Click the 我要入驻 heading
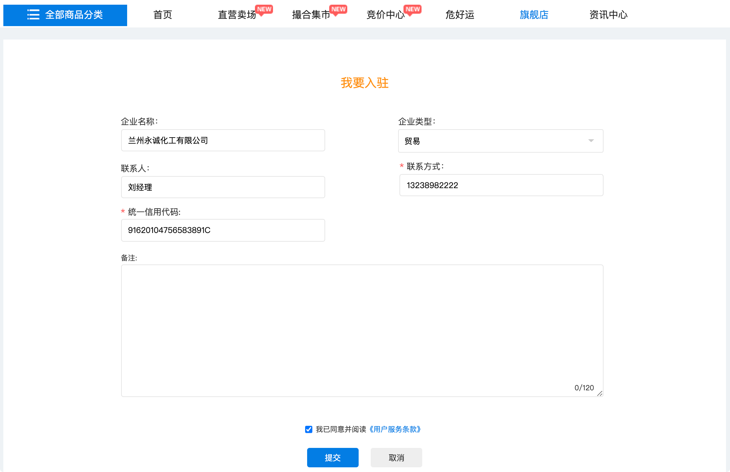 pos(365,83)
